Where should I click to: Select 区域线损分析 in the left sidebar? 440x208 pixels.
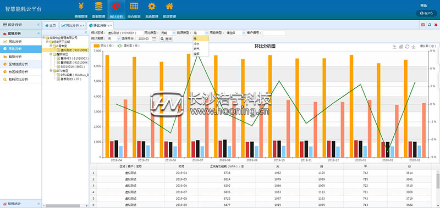tap(21, 64)
